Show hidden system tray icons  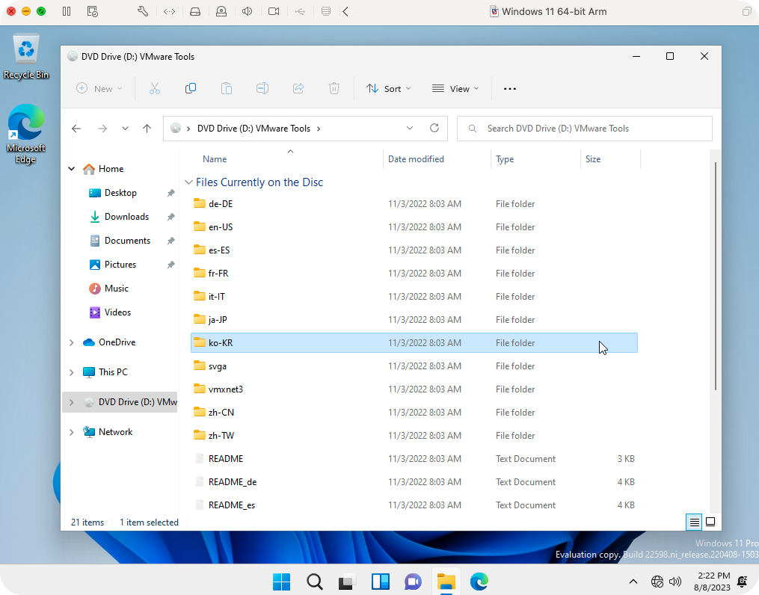633,582
